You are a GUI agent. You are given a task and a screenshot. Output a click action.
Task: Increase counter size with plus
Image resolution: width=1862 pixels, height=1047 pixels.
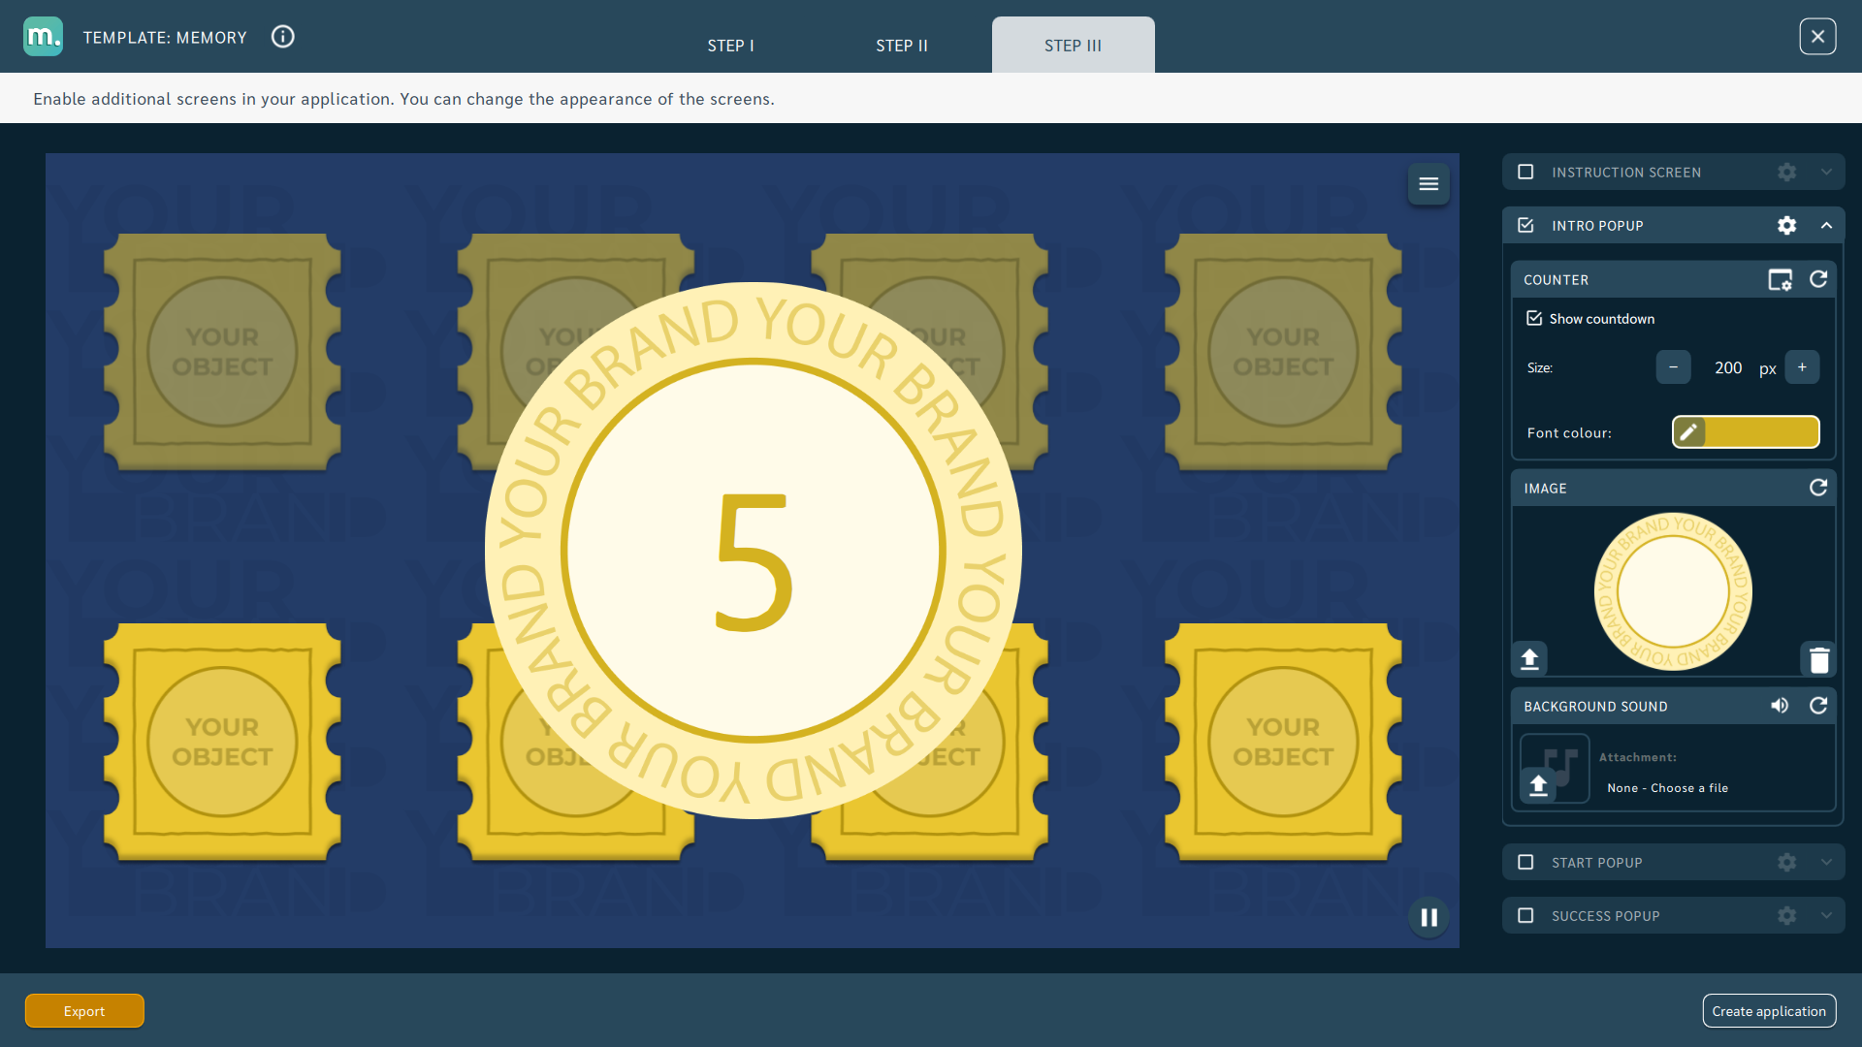(1802, 367)
